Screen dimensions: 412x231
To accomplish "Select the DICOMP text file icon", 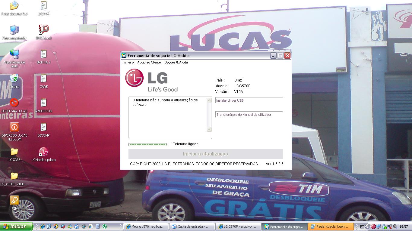I will click(43, 130).
